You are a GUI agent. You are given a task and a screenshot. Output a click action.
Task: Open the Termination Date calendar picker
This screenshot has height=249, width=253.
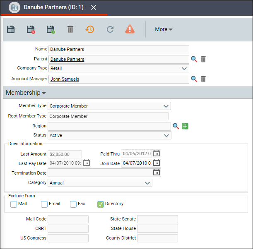157,172
